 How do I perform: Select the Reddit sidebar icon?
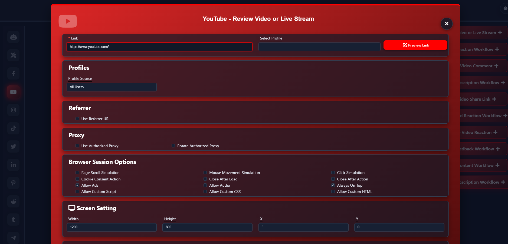point(13,201)
